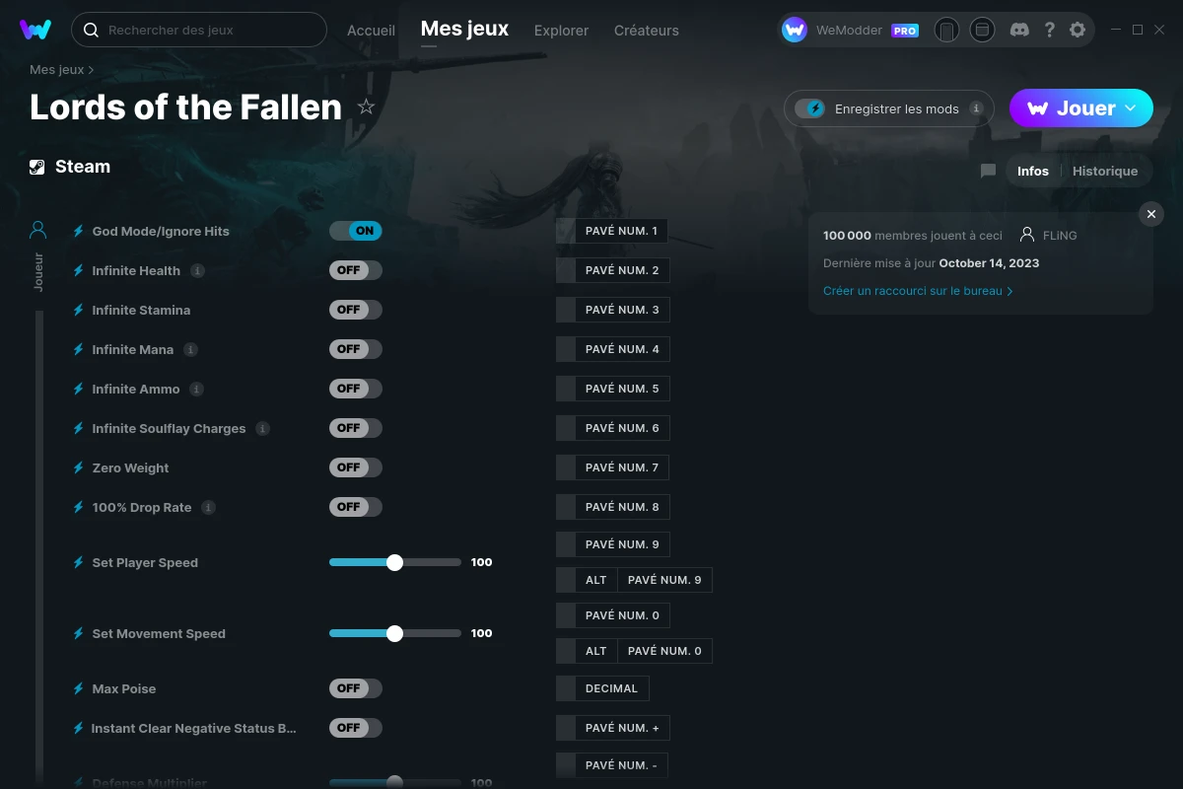Screen dimensions: 1183x789
Task: Click the WeMod logo icon
Action: click(x=35, y=30)
